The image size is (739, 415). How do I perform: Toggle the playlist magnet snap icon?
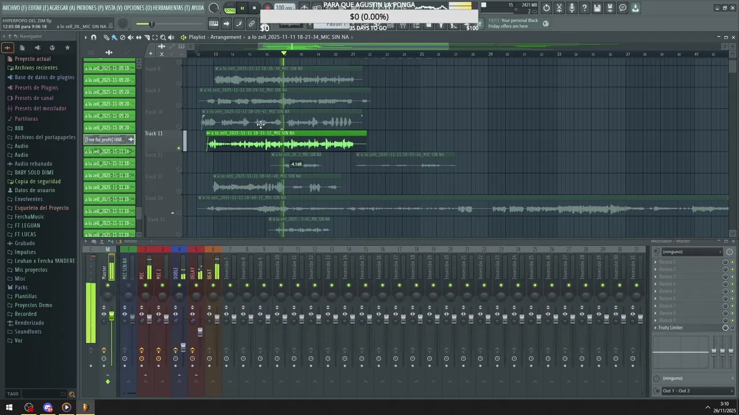click(x=94, y=37)
